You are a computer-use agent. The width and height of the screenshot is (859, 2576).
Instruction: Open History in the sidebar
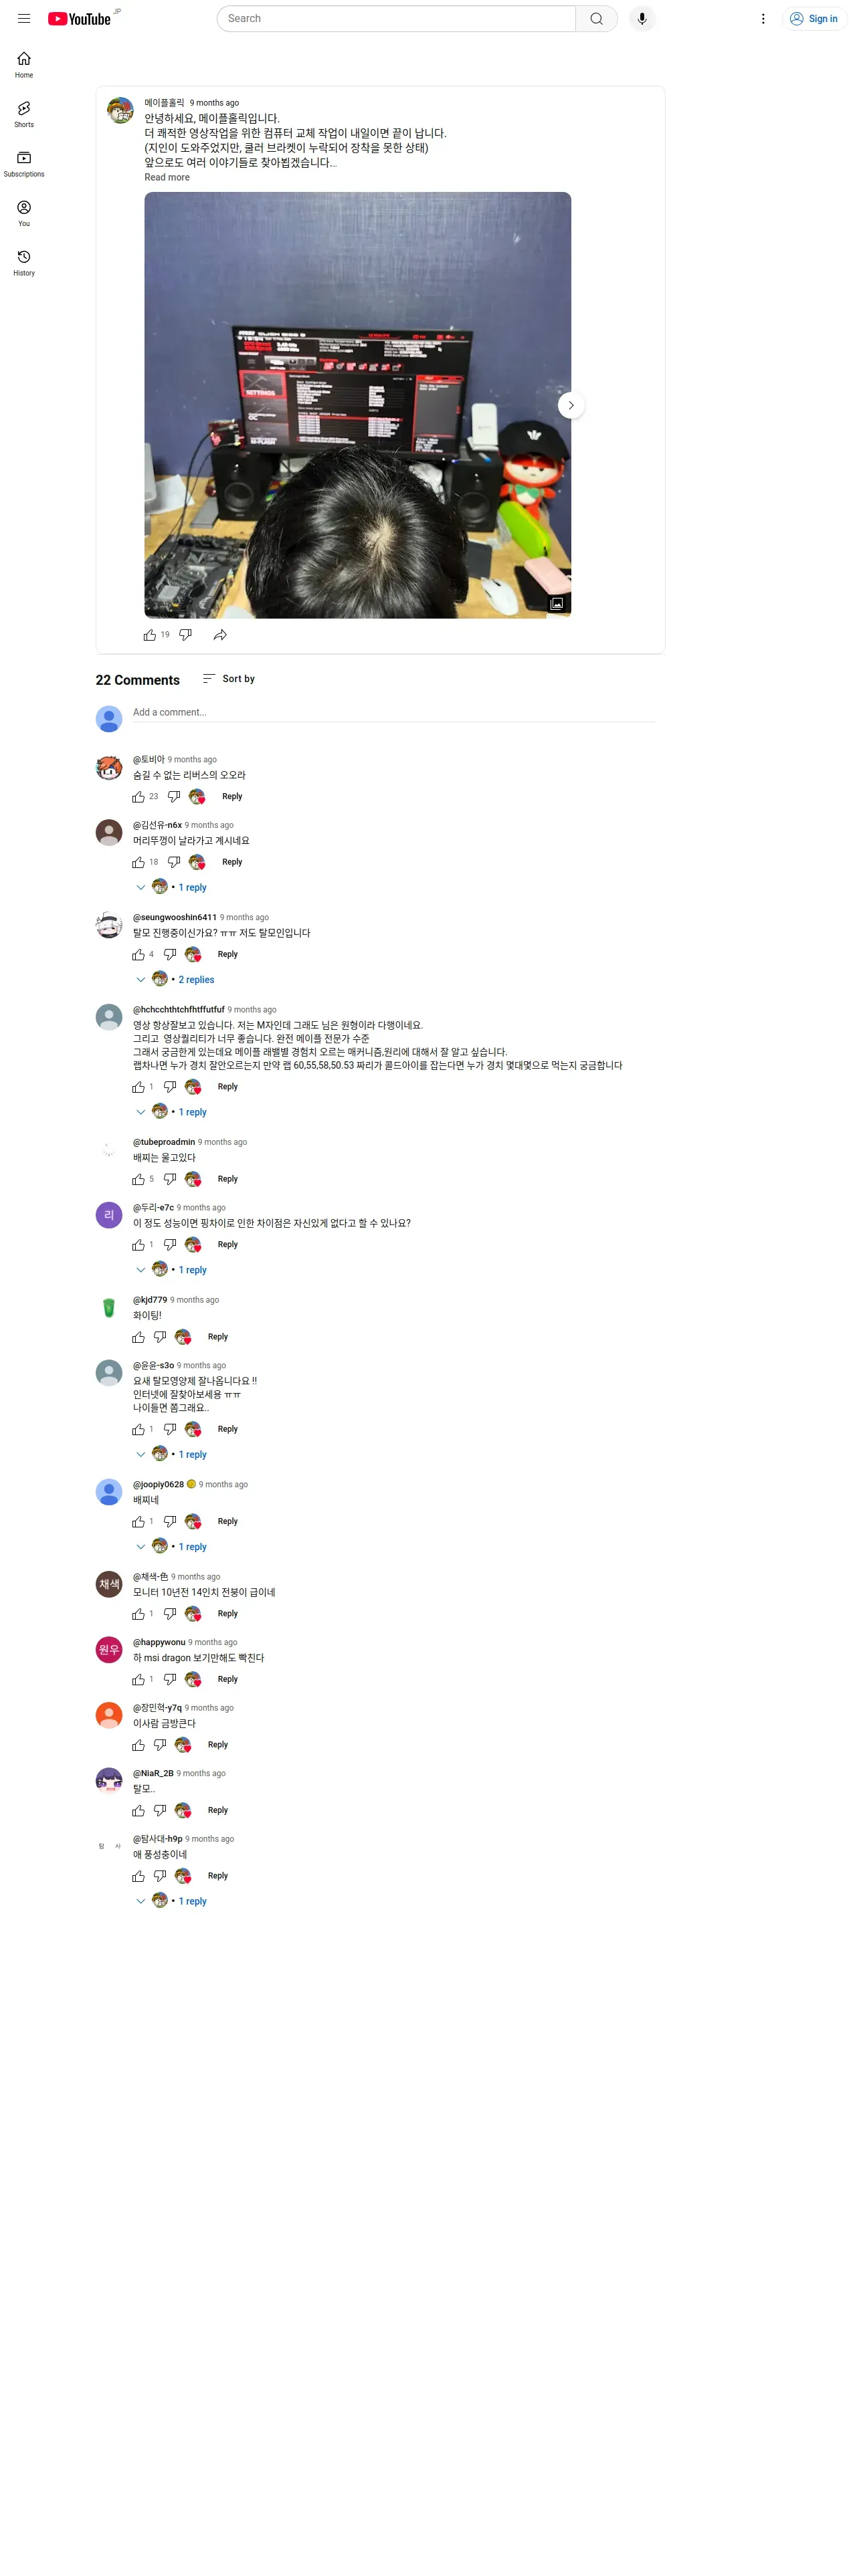coord(24,263)
